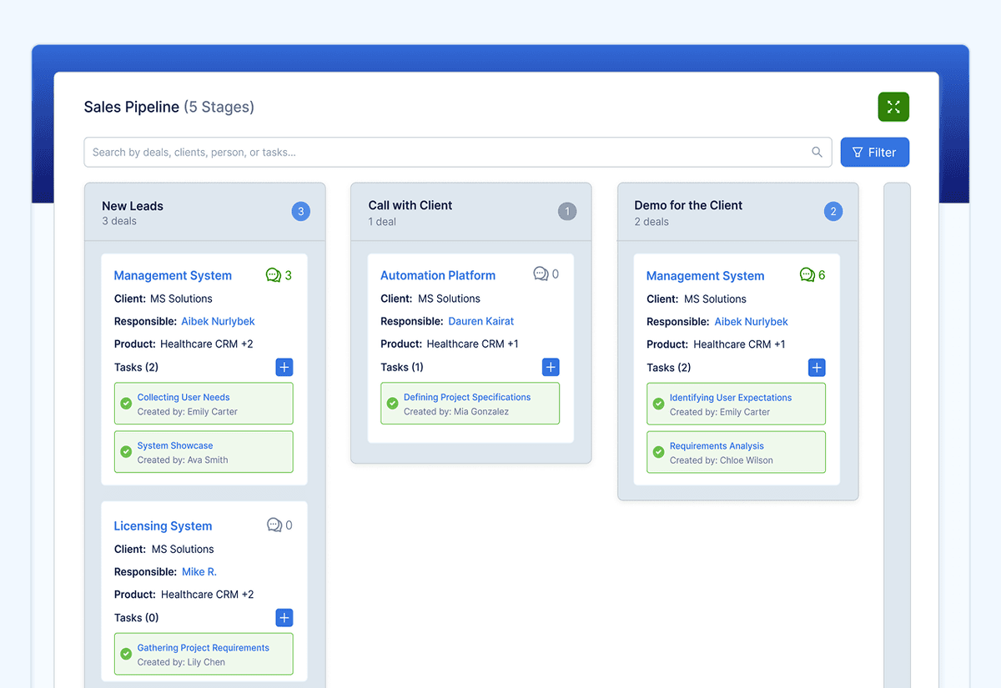Screen dimensions: 1001x688
Task: Toggle checkmark on Collecting User Needs task
Action: click(126, 404)
